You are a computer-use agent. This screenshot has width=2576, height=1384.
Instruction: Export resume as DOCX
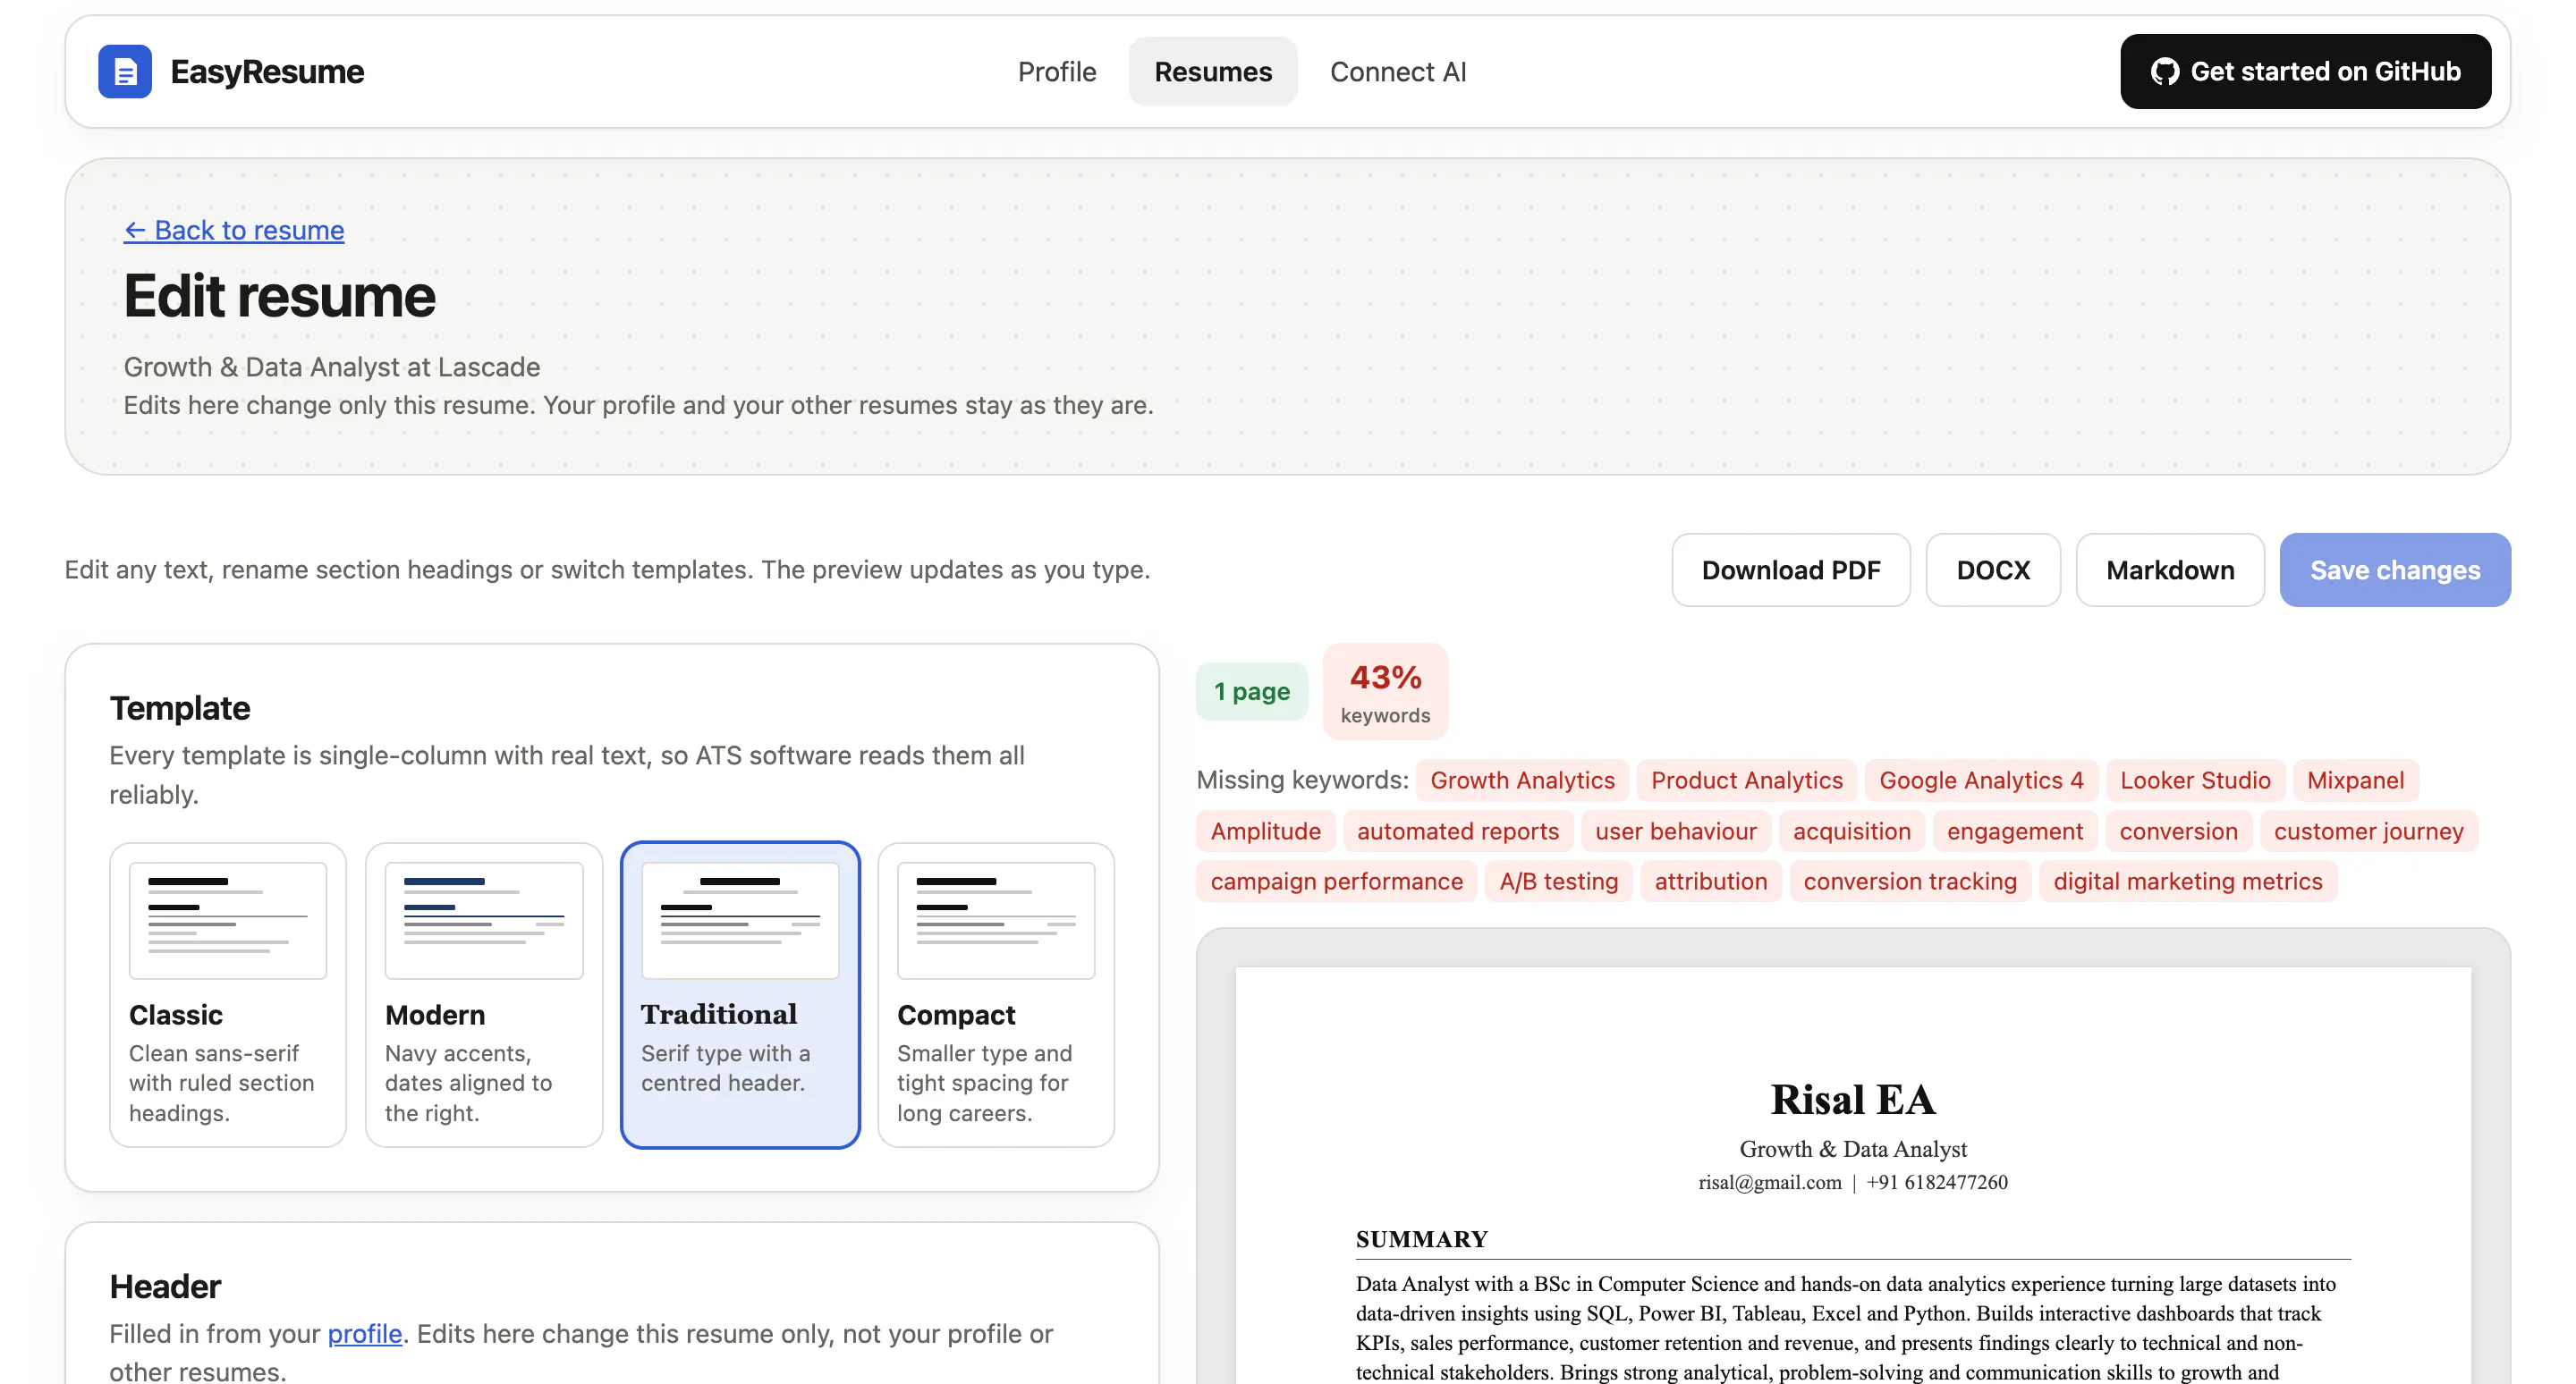(1992, 570)
